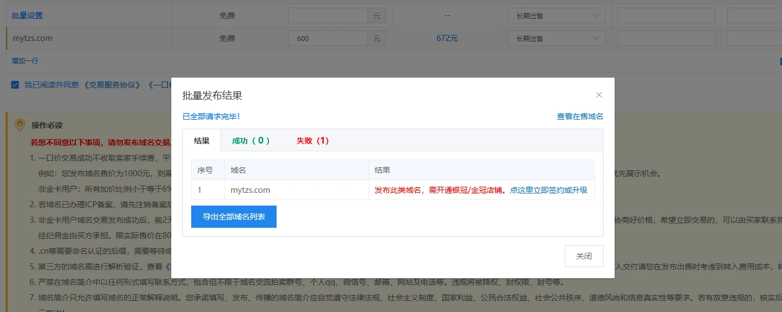Click lightbulb icon beside 操作必读
The height and width of the screenshot is (312, 782).
pyautogui.click(x=19, y=125)
